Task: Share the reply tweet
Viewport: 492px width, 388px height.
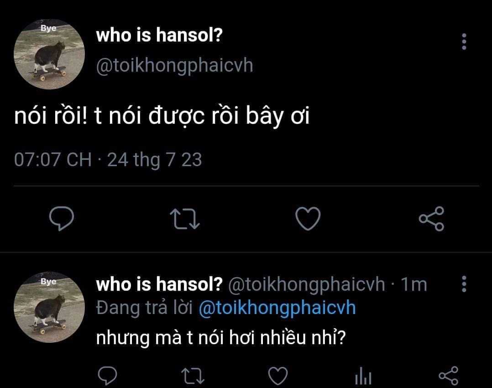Action: pos(448,376)
